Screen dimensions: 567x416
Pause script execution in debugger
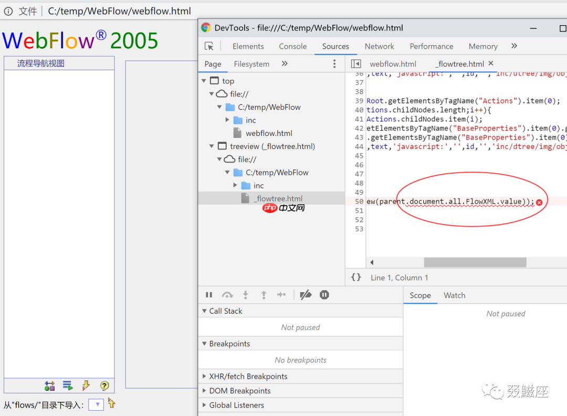(209, 295)
